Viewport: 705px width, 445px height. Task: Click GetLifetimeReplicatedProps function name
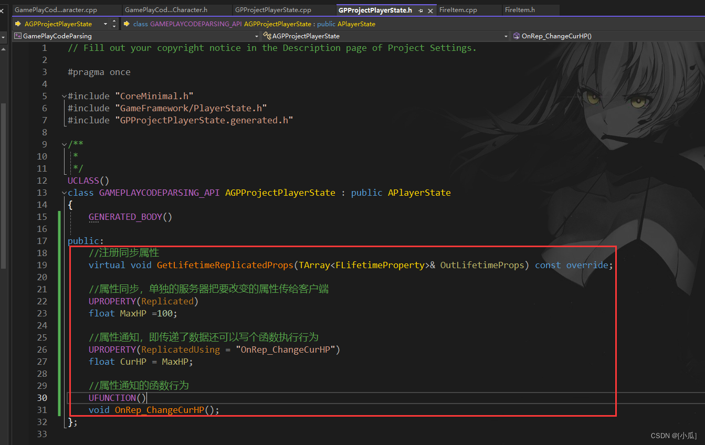pos(225,265)
